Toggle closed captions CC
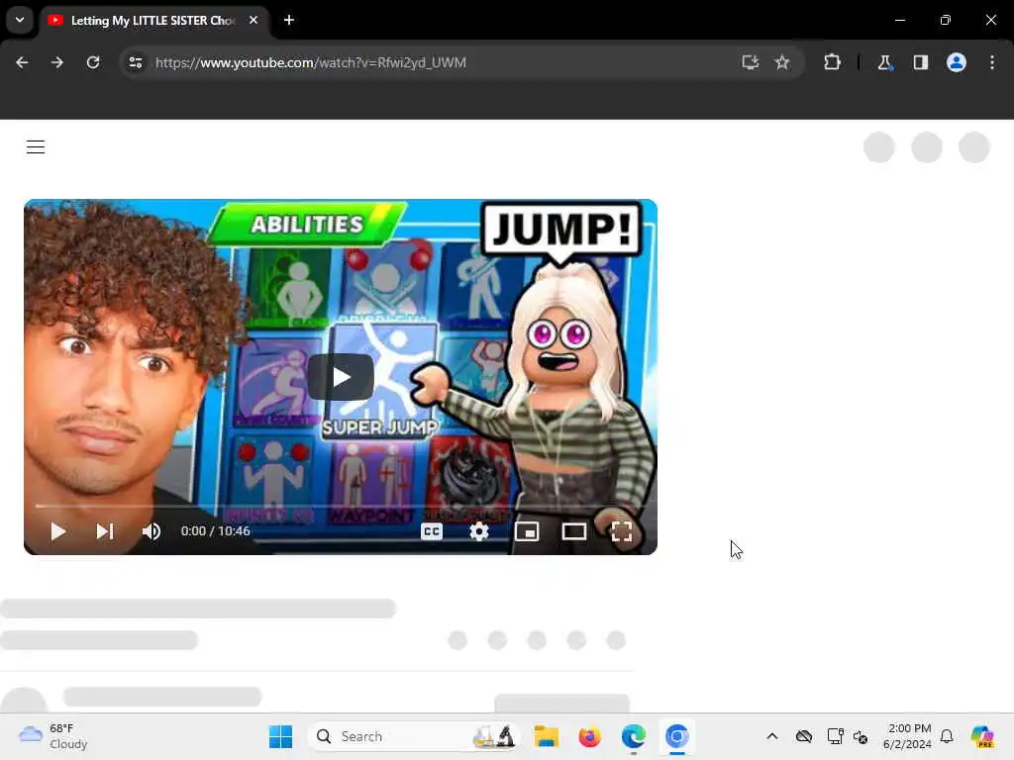 (432, 531)
